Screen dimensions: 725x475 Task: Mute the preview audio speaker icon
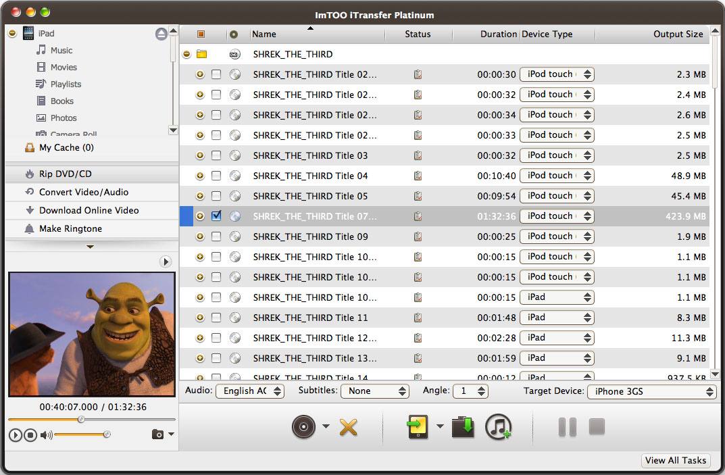pyautogui.click(x=46, y=434)
